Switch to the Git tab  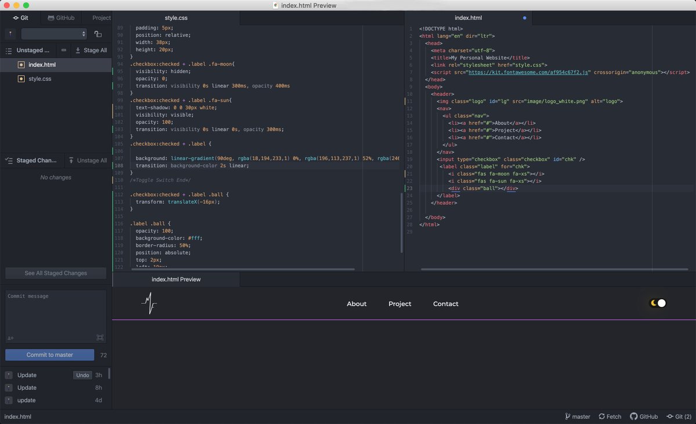20,18
